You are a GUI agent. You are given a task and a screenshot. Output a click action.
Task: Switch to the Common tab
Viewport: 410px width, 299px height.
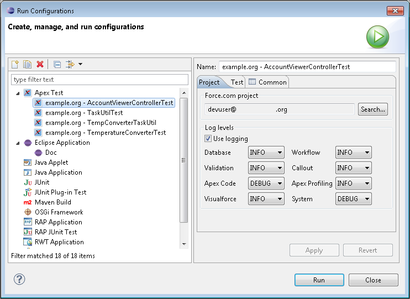coord(268,82)
